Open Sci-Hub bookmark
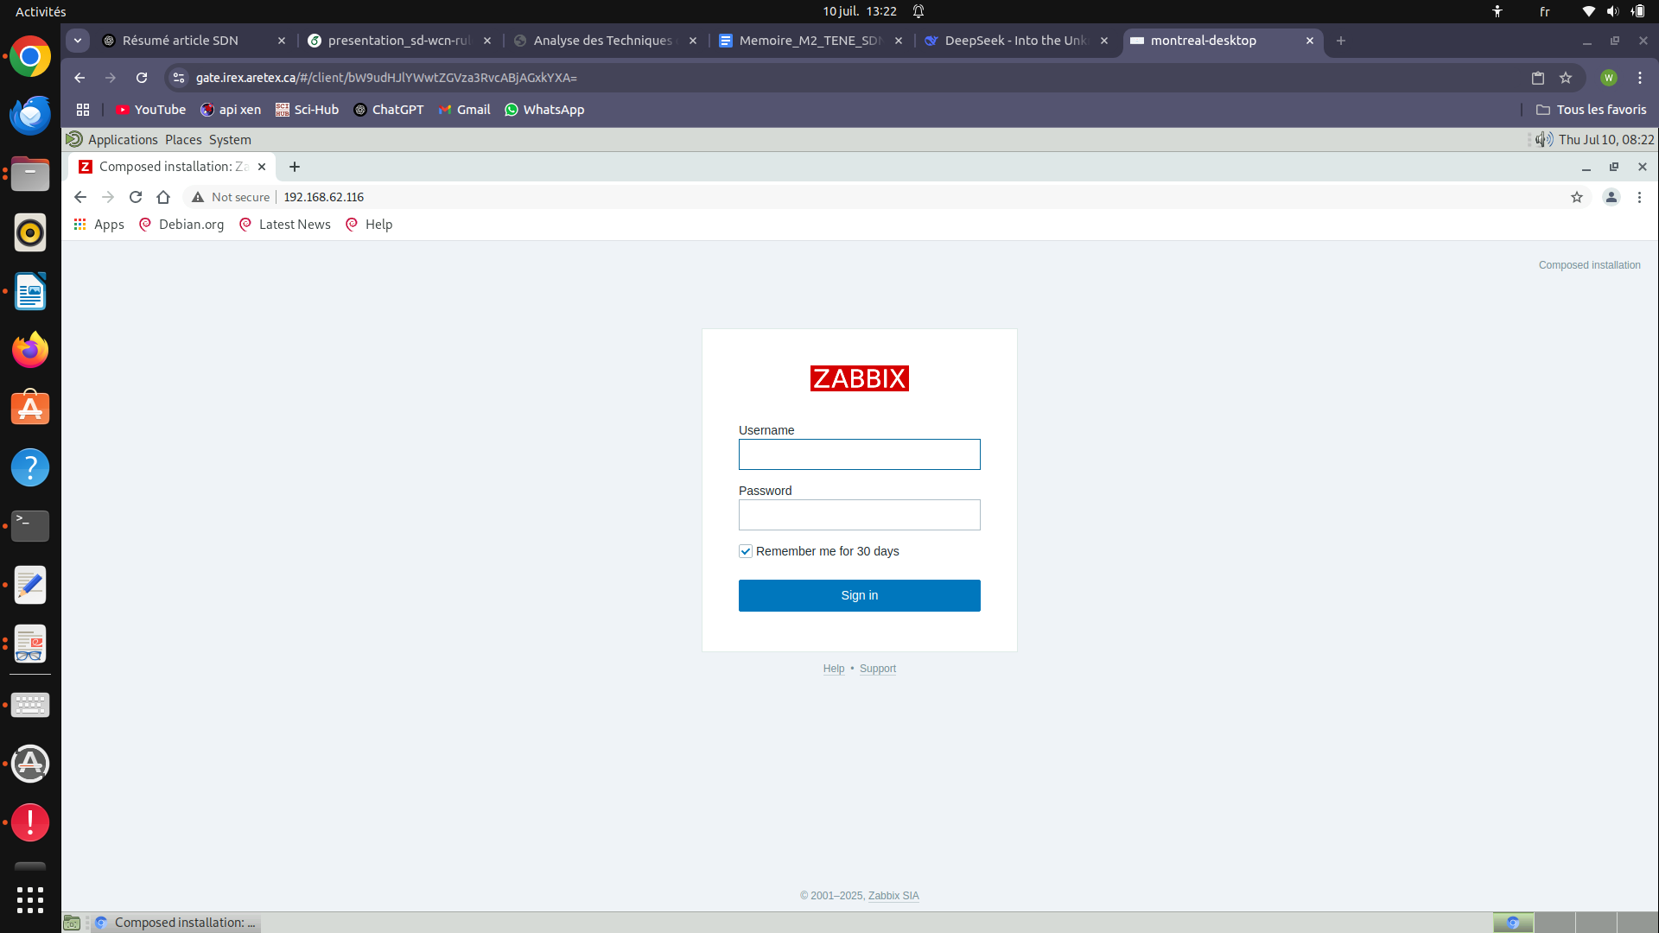The width and height of the screenshot is (1659, 933). pyautogui.click(x=307, y=110)
